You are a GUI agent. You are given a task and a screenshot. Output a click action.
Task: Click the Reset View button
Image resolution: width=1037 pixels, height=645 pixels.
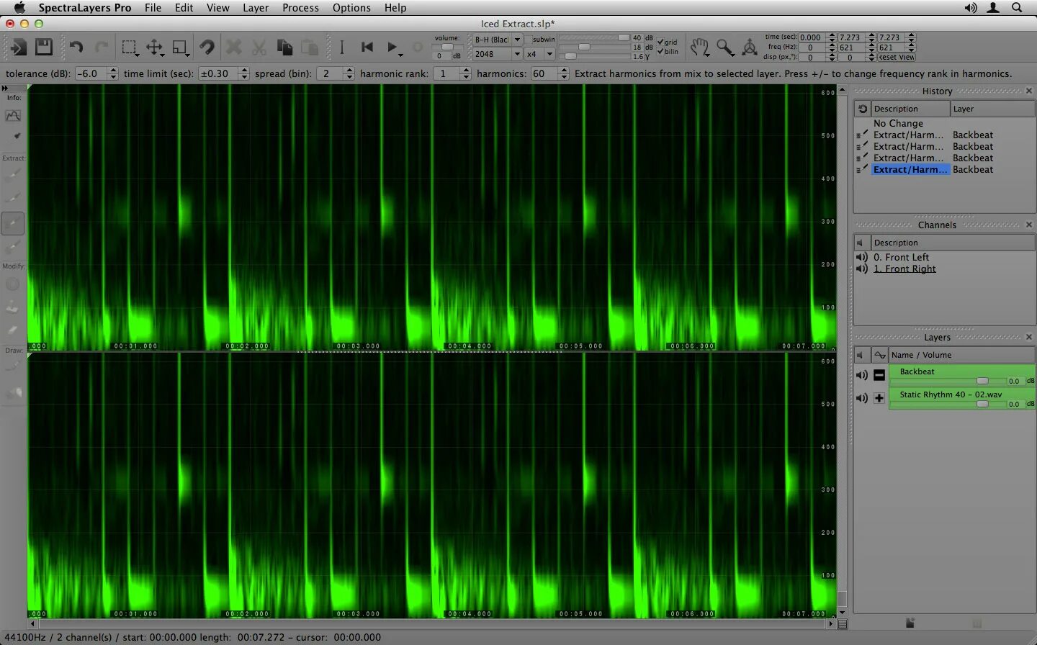pyautogui.click(x=897, y=57)
